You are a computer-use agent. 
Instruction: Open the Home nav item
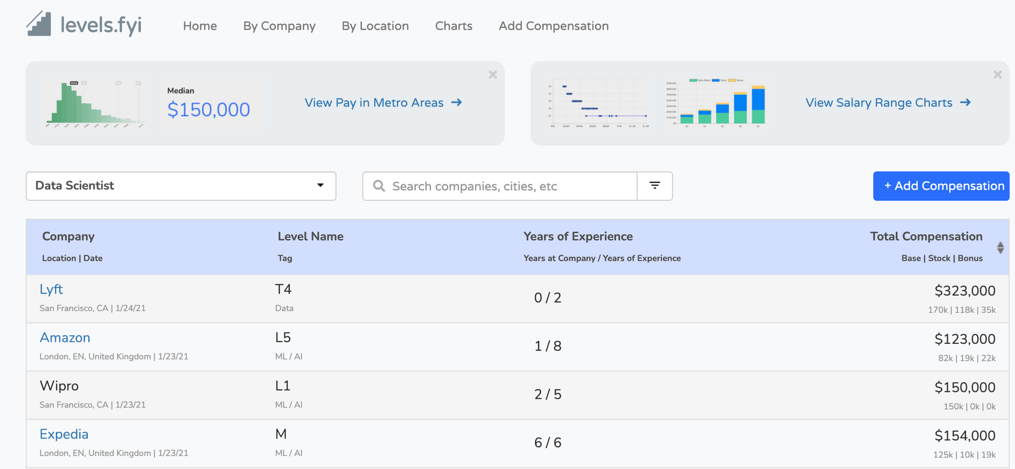200,26
